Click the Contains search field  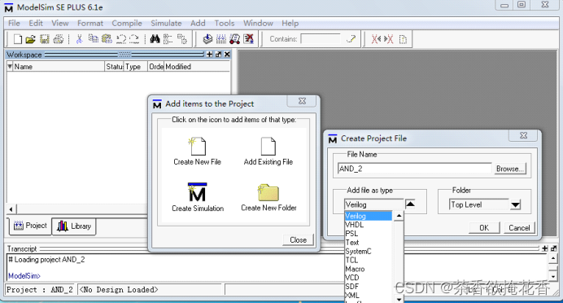(x=321, y=39)
